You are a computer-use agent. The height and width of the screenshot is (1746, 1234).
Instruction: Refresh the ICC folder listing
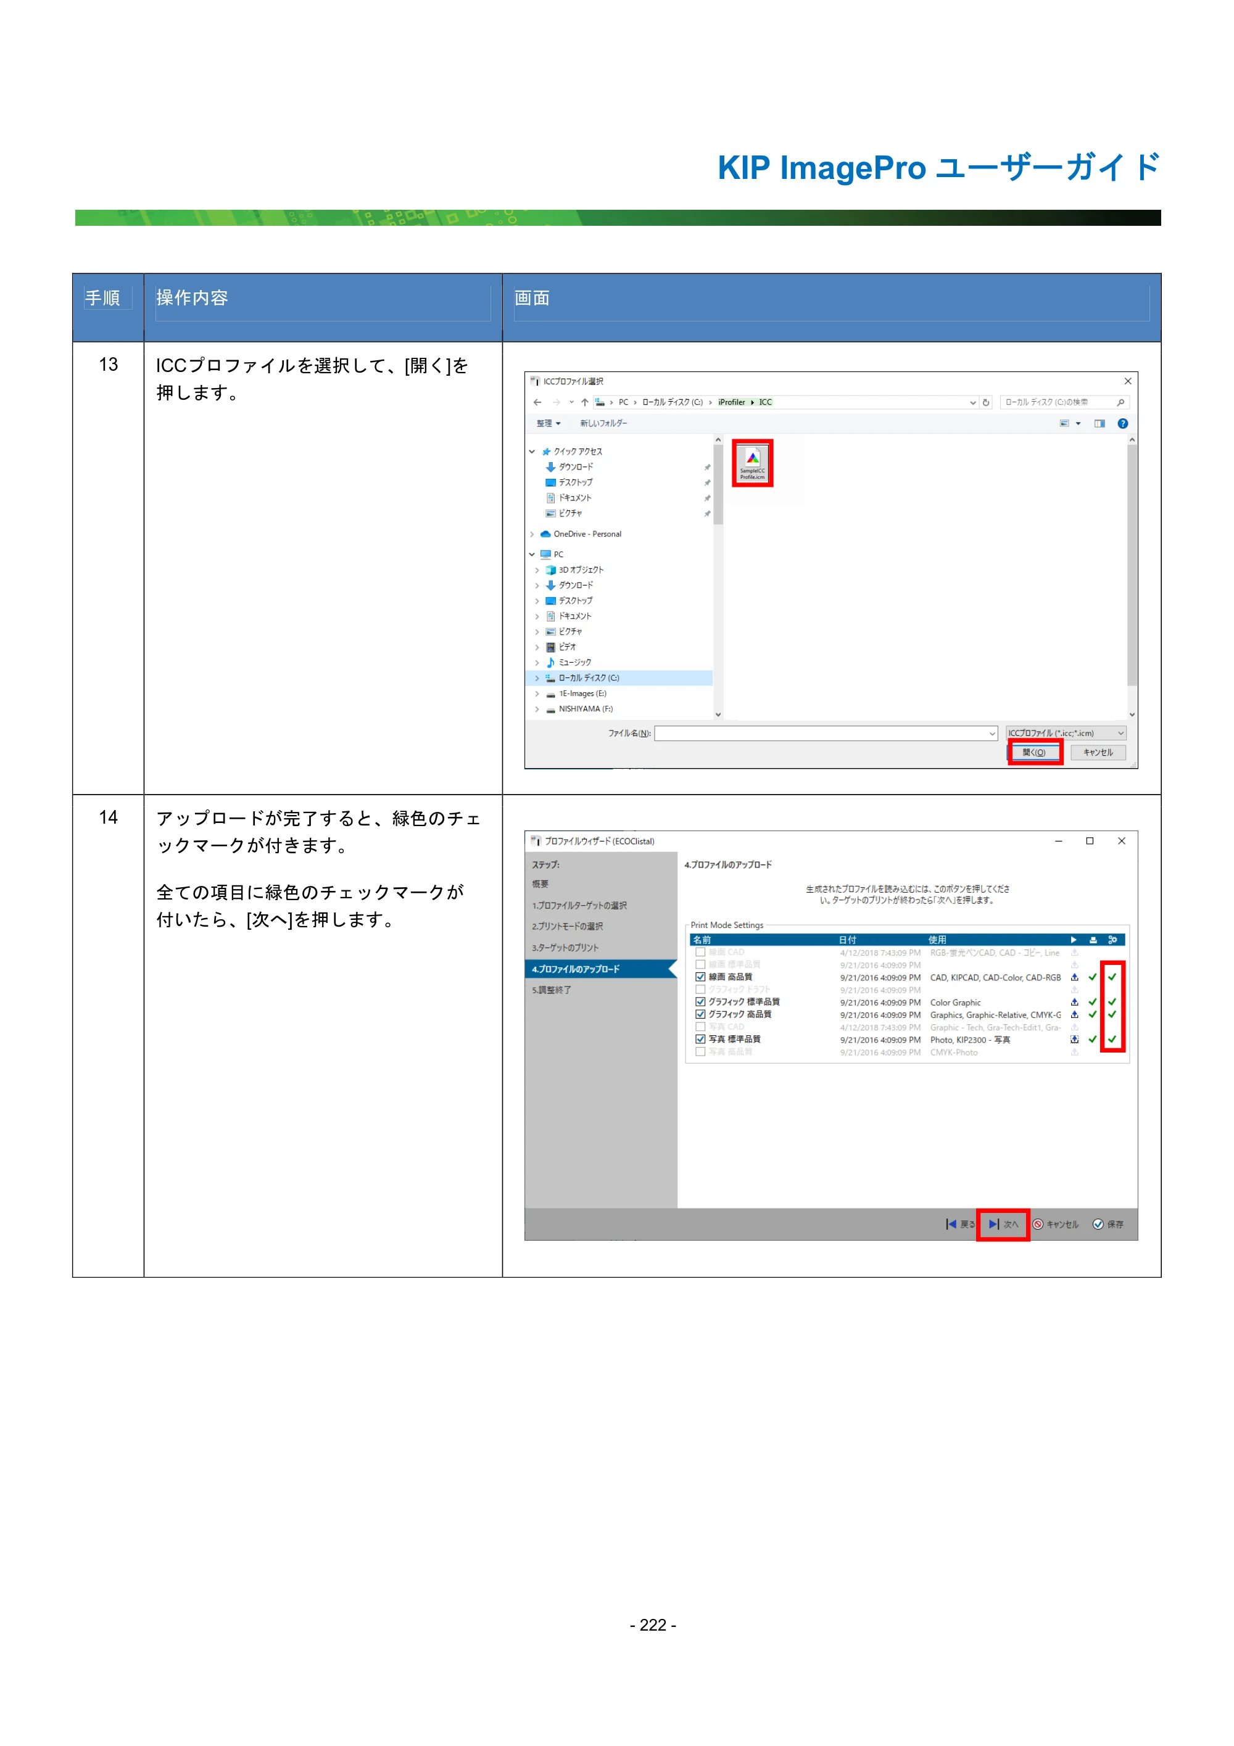pos(986,402)
